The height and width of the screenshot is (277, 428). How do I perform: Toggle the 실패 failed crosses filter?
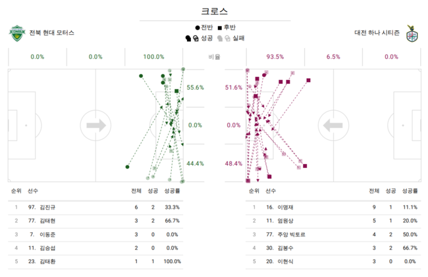pos(238,38)
